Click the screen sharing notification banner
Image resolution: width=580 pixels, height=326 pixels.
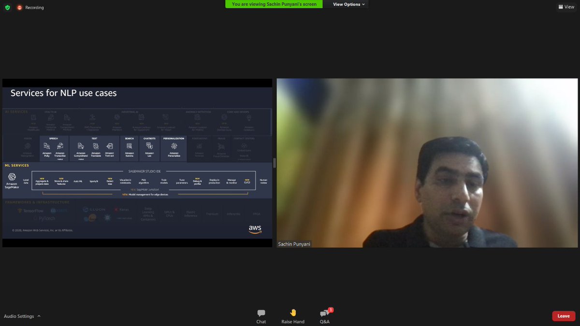(x=274, y=4)
